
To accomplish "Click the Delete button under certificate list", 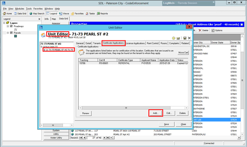I will (182, 113).
